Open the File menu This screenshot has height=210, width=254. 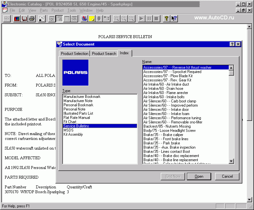click(12, 10)
